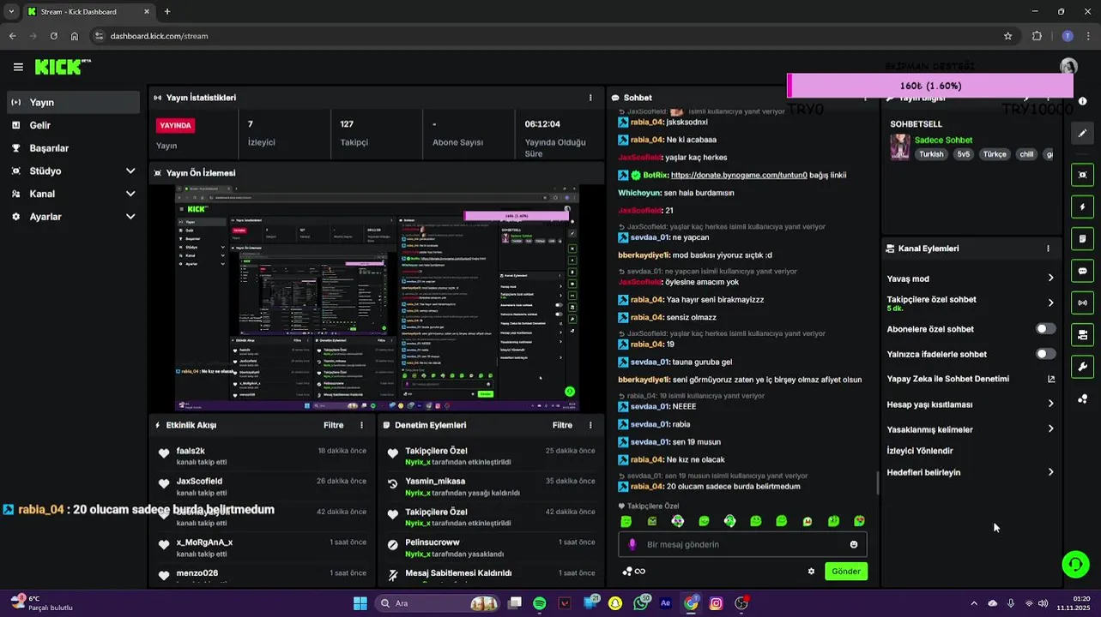Go to Başarılar in the sidebar
Screen dimensions: 1101x617
(73, 148)
